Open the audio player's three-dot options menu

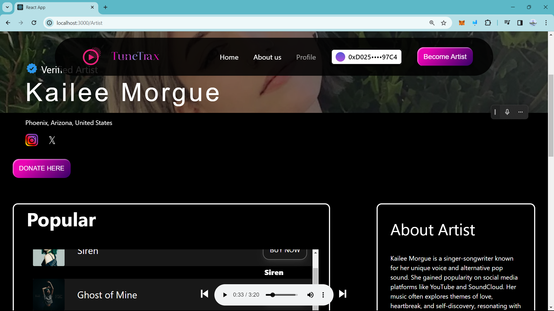[323, 295]
